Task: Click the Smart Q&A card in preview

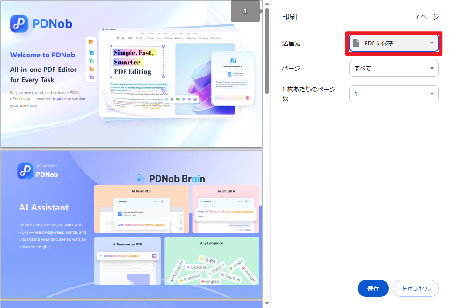Action: click(x=226, y=209)
